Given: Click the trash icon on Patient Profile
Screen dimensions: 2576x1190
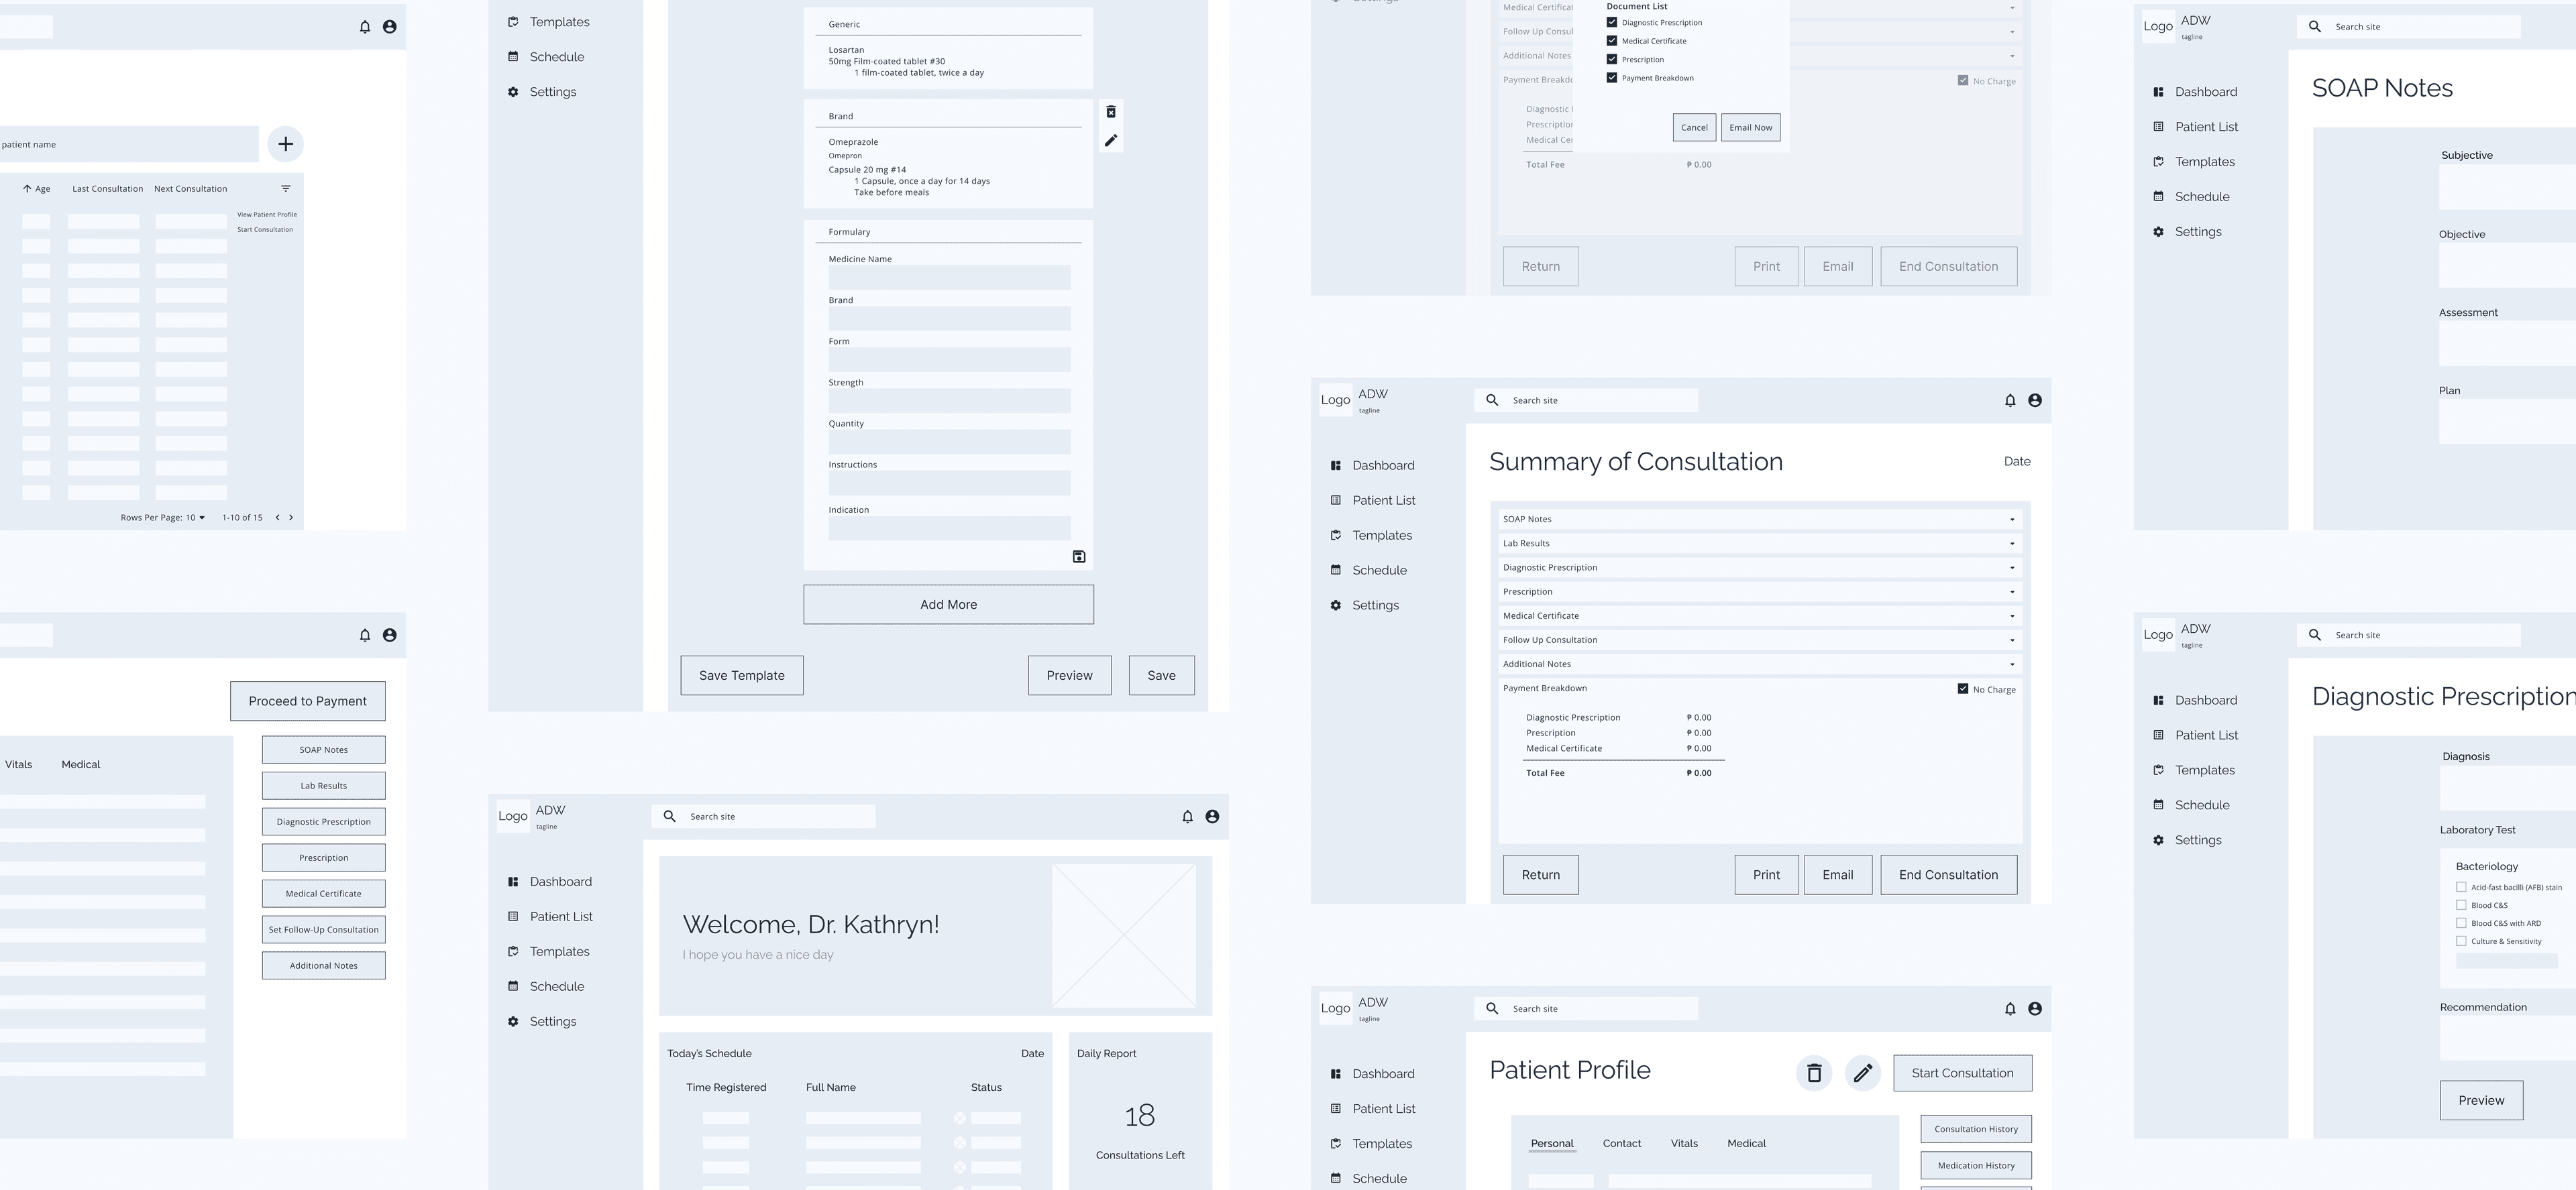Looking at the screenshot, I should (1814, 1073).
